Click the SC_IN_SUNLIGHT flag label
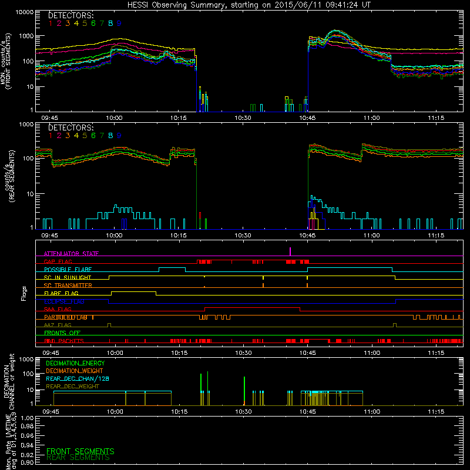The image size is (470, 470). pyautogui.click(x=68, y=277)
